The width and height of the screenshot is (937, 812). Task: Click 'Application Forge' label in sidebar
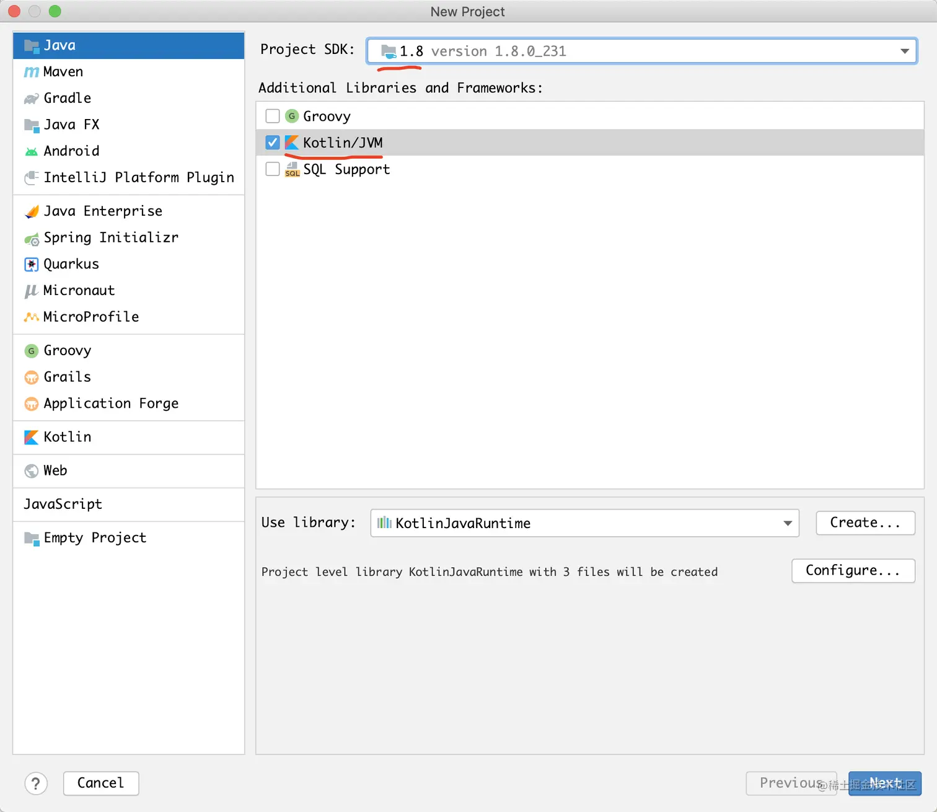tap(111, 404)
